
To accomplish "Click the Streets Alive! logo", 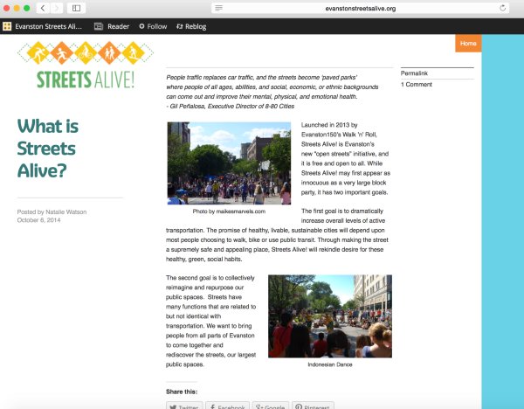I will click(x=86, y=66).
